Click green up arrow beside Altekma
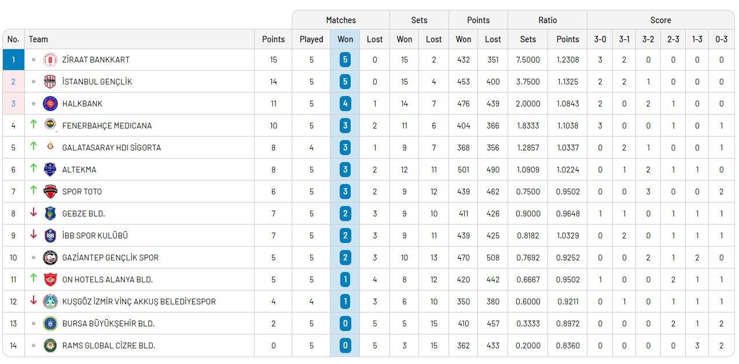The image size is (739, 364). [34, 170]
